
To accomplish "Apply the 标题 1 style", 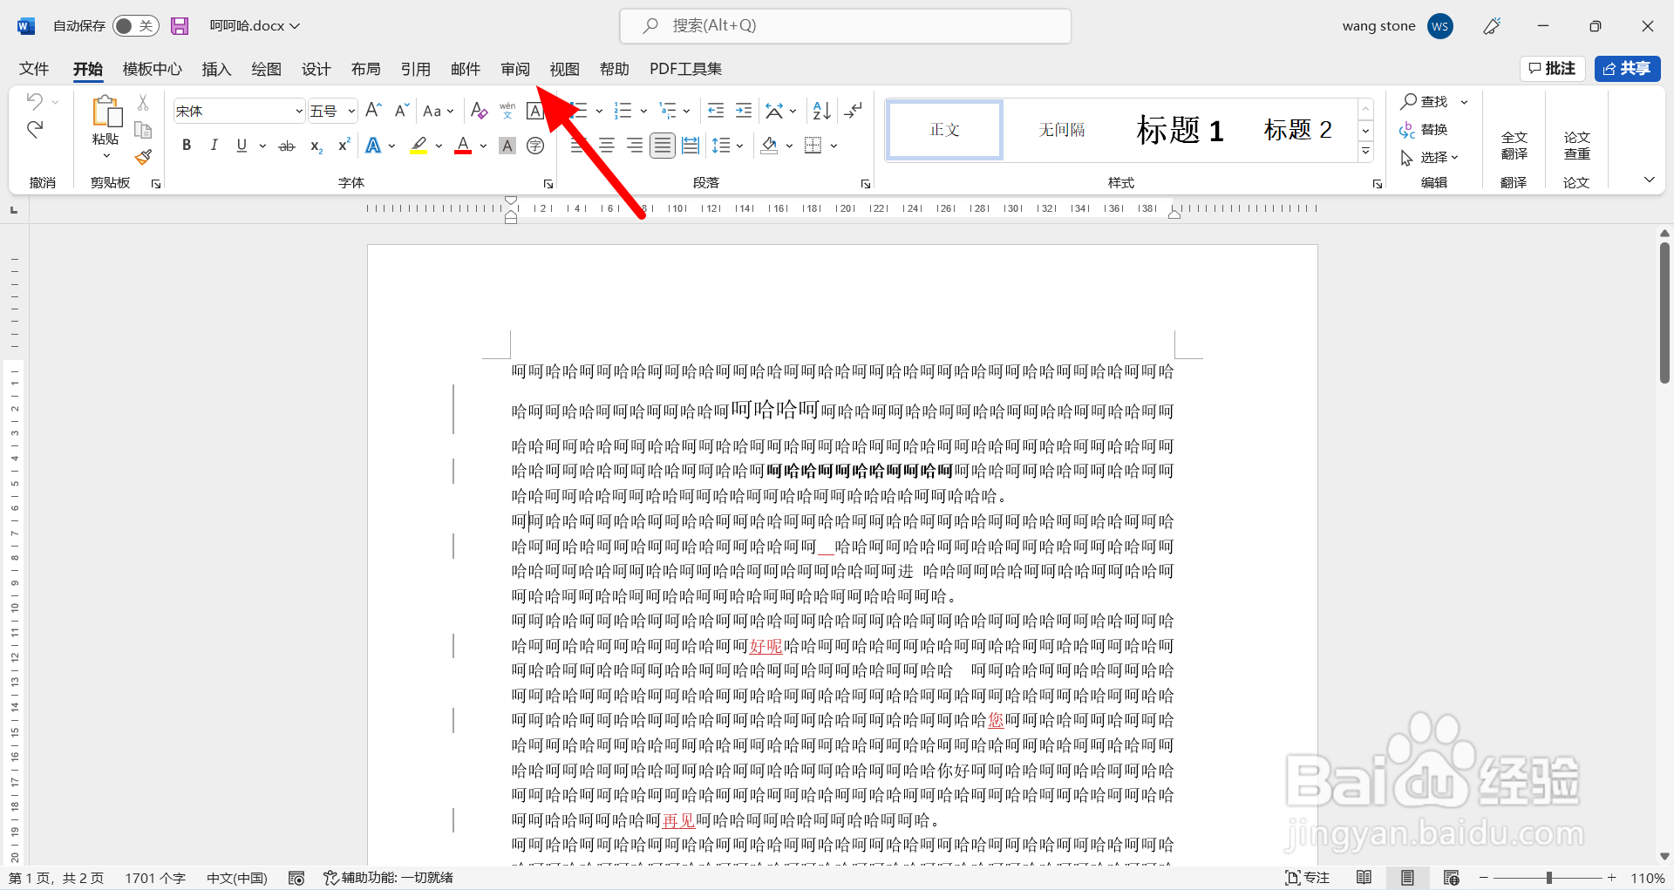I will 1181,130.
